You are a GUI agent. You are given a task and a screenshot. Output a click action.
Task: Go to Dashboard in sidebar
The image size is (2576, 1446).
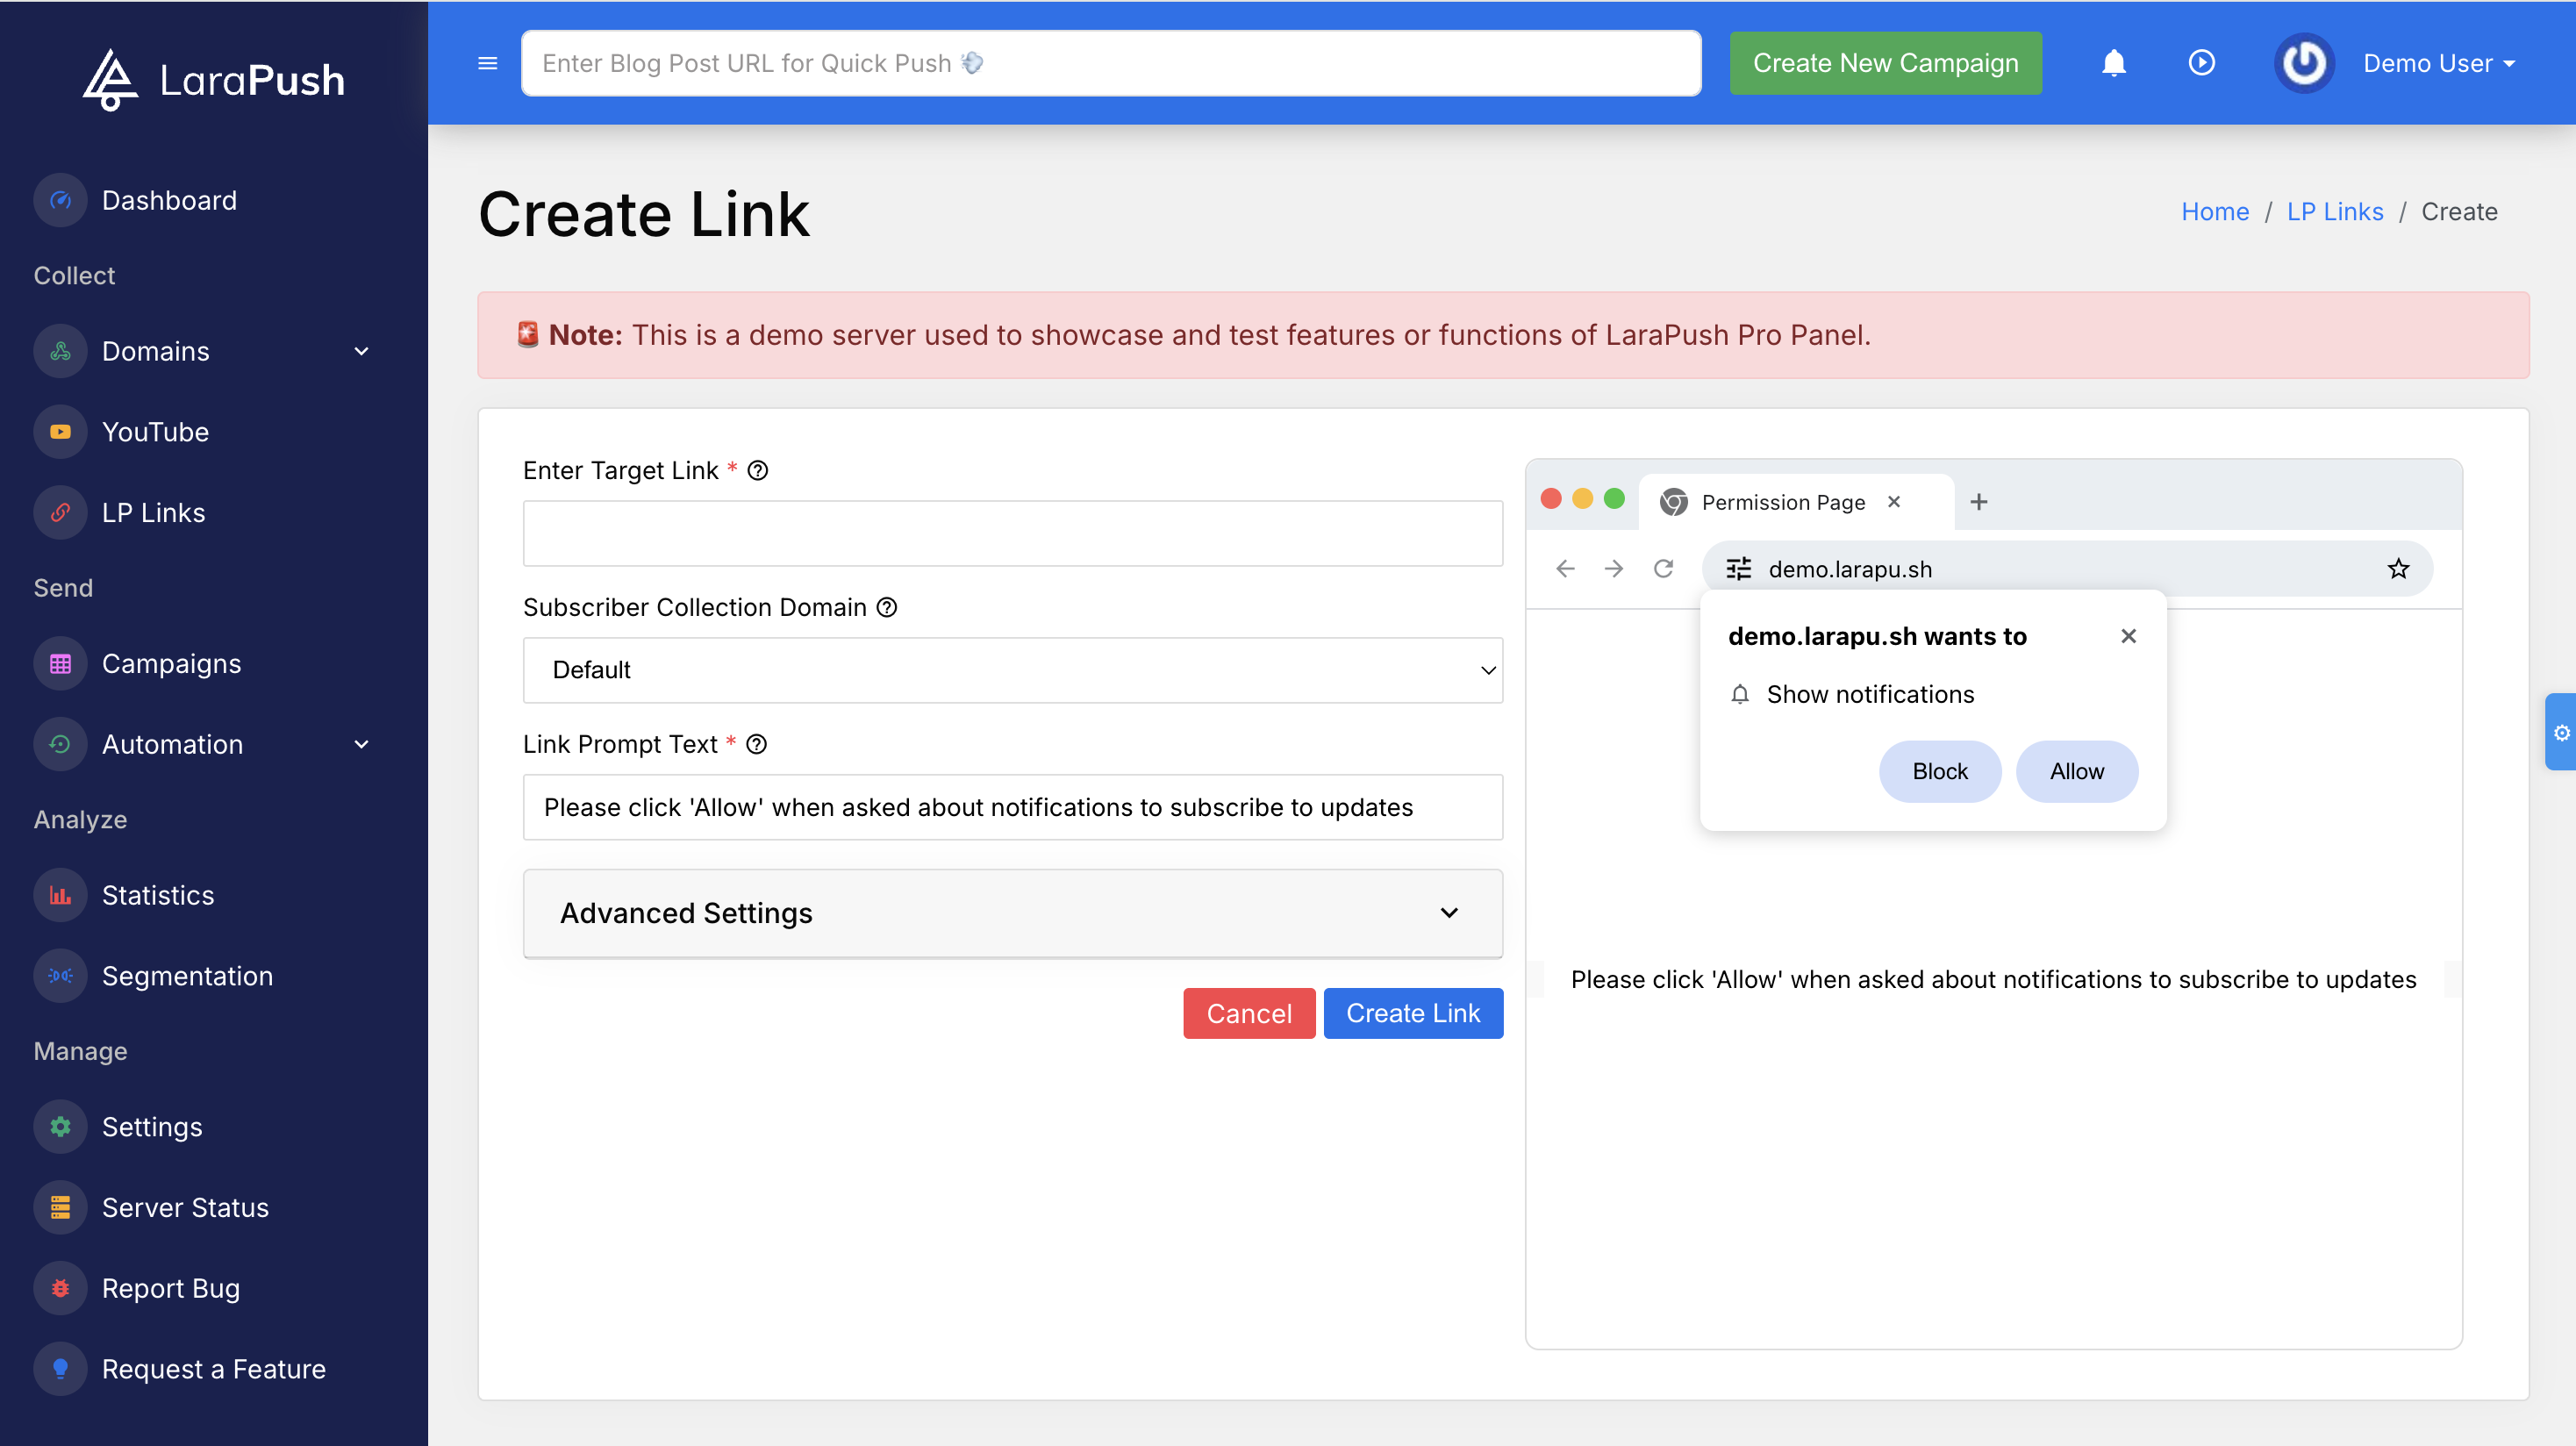coord(169,200)
